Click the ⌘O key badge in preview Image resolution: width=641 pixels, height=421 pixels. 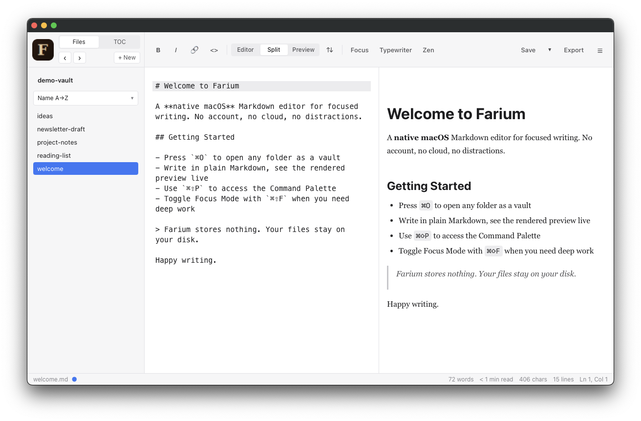point(426,206)
